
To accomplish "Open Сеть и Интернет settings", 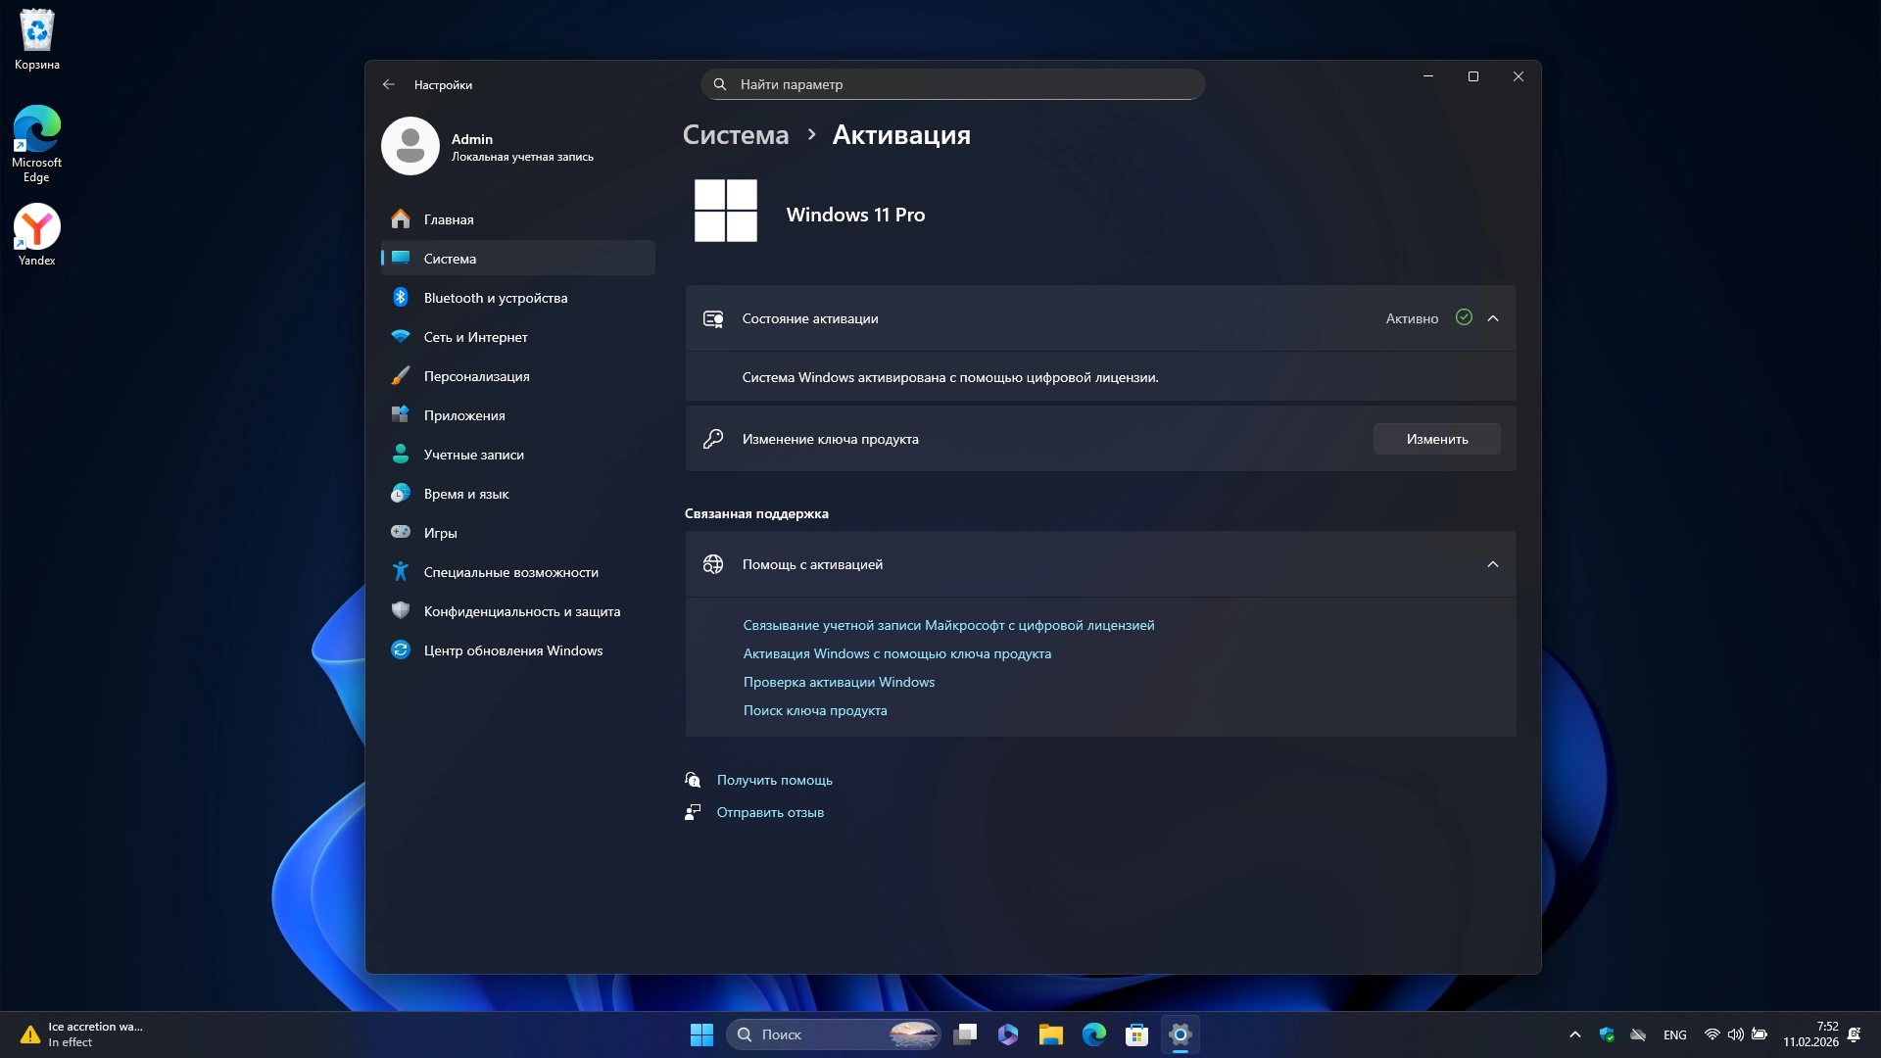I will pyautogui.click(x=475, y=337).
